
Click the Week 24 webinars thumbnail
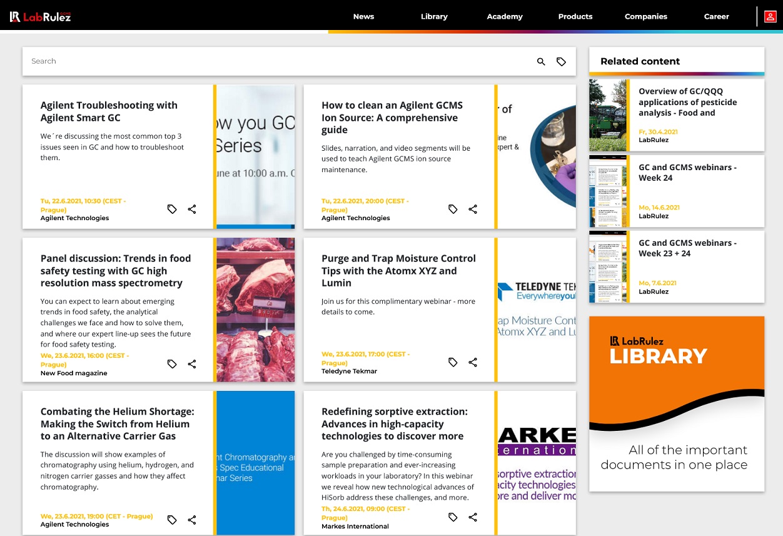(608, 191)
